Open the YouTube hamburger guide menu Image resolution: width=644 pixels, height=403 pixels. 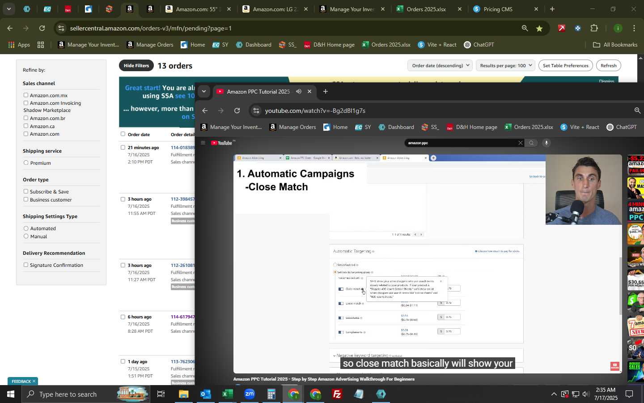point(203,143)
